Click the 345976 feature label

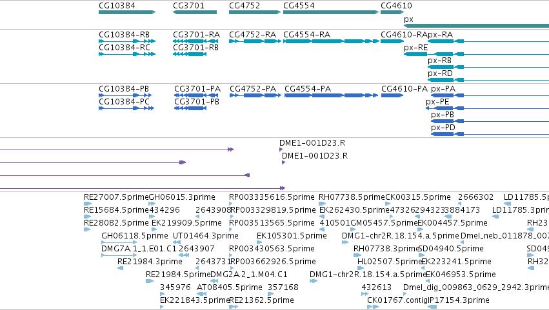point(175,288)
